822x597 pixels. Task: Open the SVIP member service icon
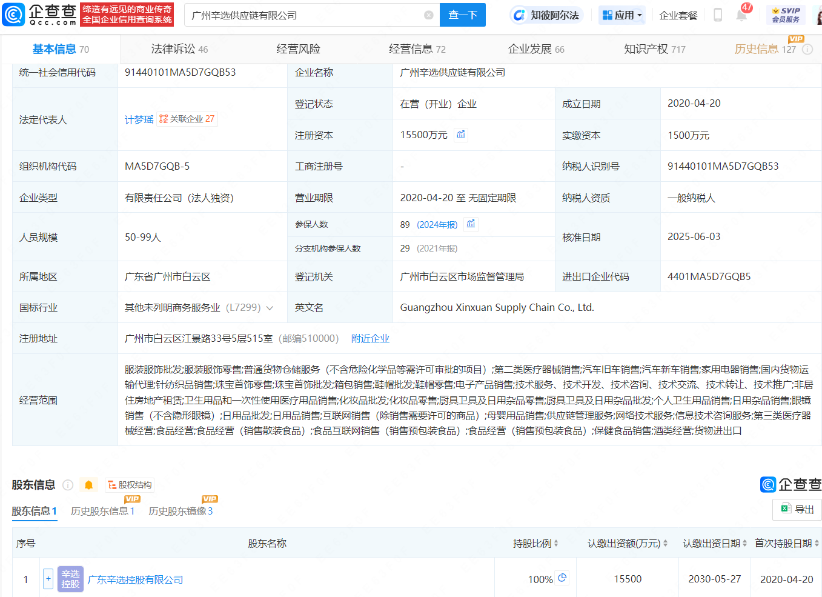tap(786, 15)
